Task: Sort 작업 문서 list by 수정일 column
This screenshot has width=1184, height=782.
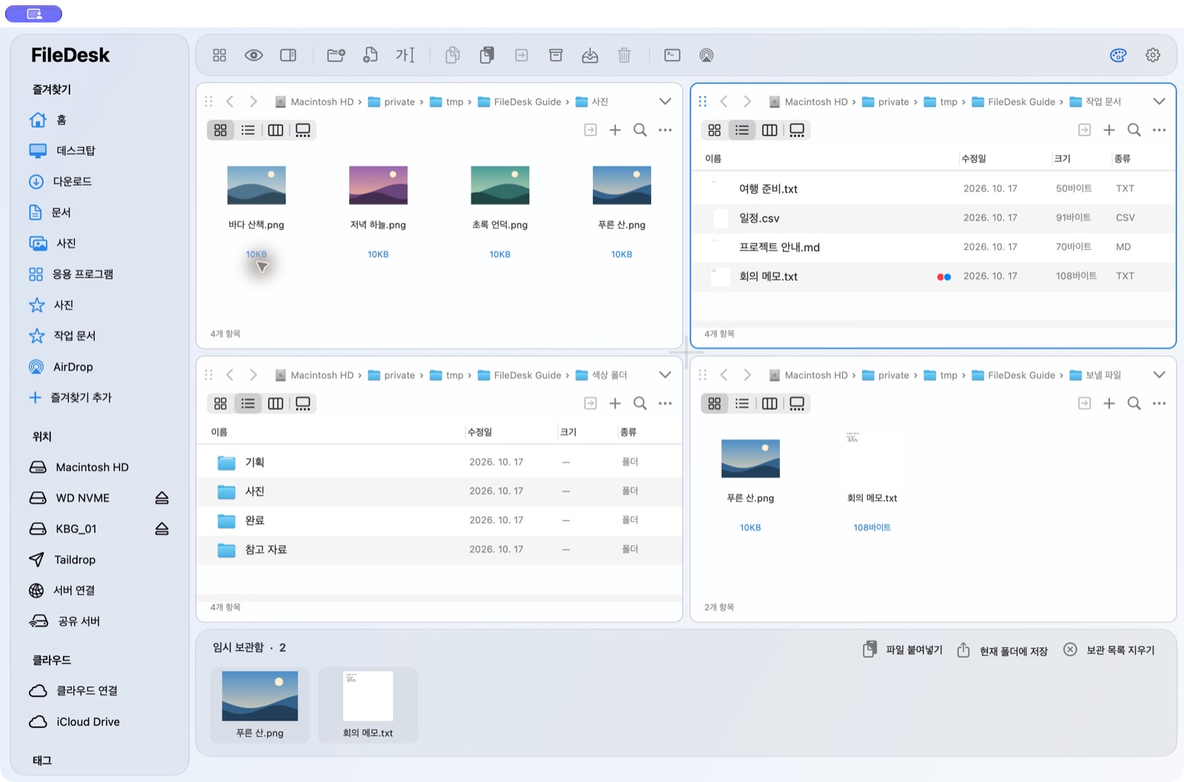Action: pyautogui.click(x=974, y=158)
